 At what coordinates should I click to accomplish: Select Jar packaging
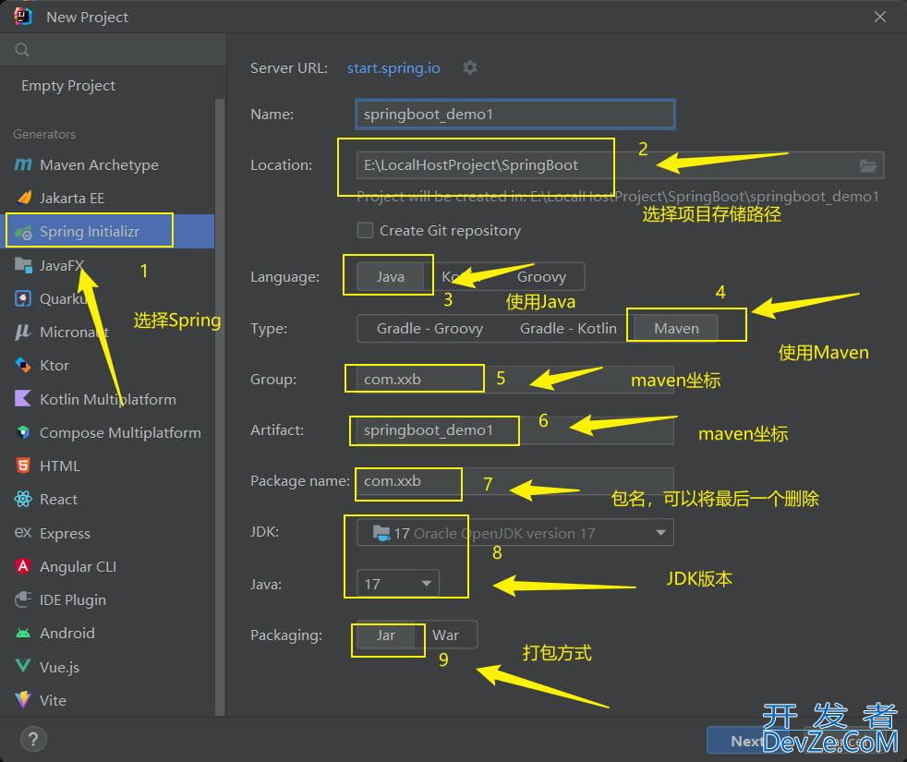[x=386, y=635]
